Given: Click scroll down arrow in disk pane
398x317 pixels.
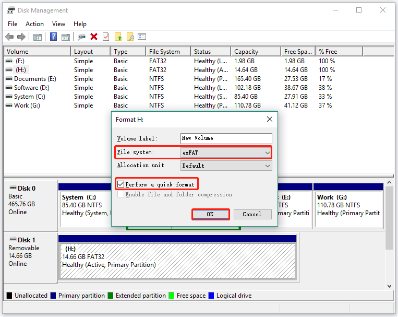Looking at the screenshot, I should tap(389, 286).
